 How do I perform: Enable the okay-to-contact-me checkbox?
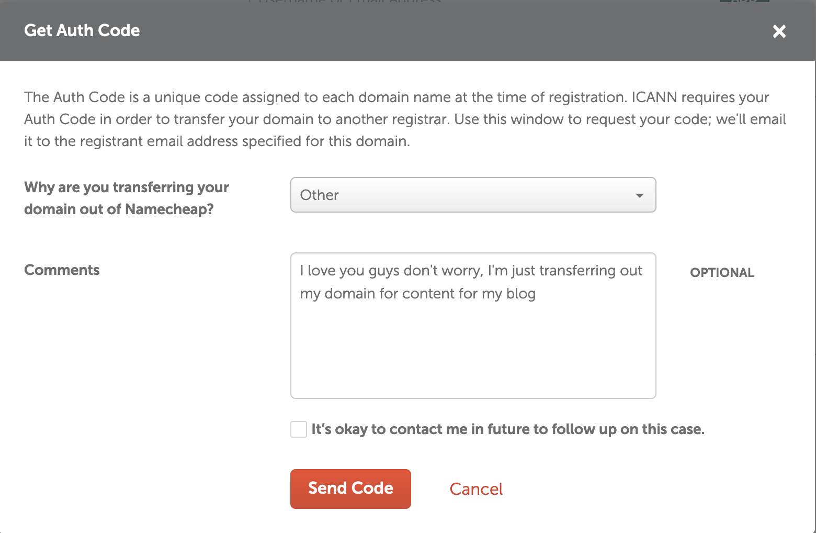pyautogui.click(x=299, y=429)
